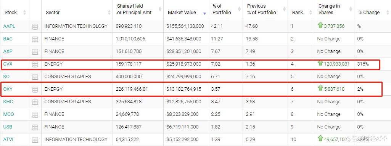The image size is (391, 146).
Task: Click the Sector column header
Action: (x=53, y=12)
